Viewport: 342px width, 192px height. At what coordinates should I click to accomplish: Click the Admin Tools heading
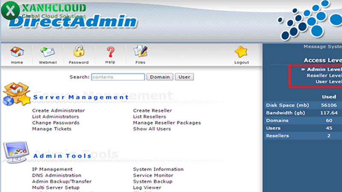(62, 156)
